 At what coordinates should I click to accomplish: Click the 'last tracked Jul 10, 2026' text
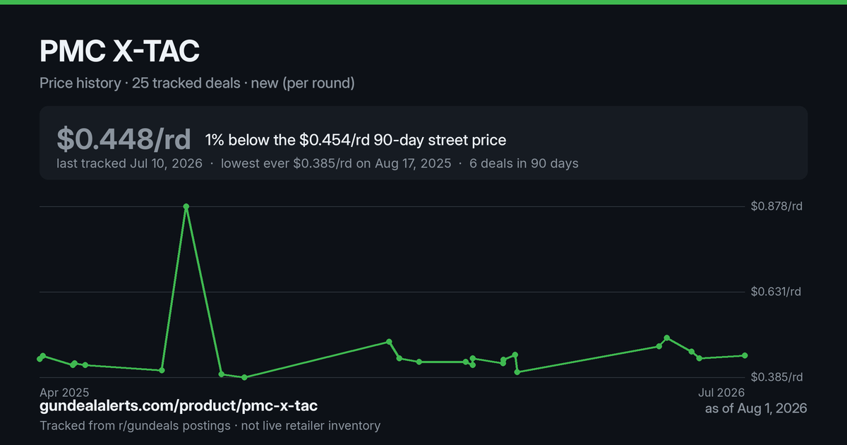tap(129, 163)
